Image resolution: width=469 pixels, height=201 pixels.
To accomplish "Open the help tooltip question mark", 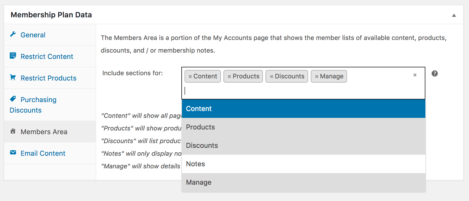I will (x=435, y=74).
